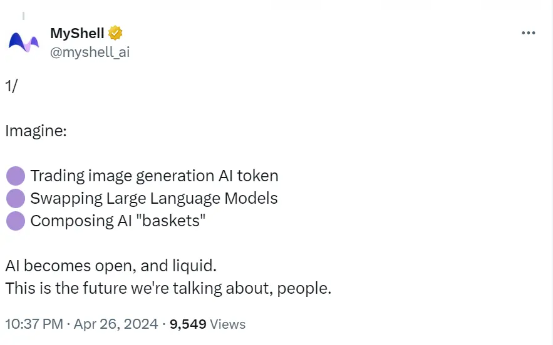Click the Composing AI "baskets" text
Viewport: 553px width, 345px height.
point(118,221)
